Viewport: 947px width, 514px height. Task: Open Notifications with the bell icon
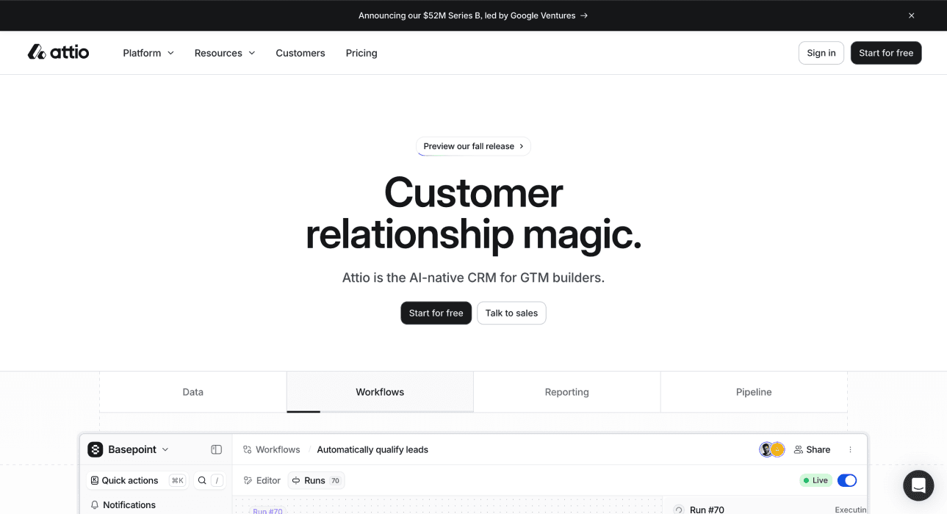tap(95, 505)
